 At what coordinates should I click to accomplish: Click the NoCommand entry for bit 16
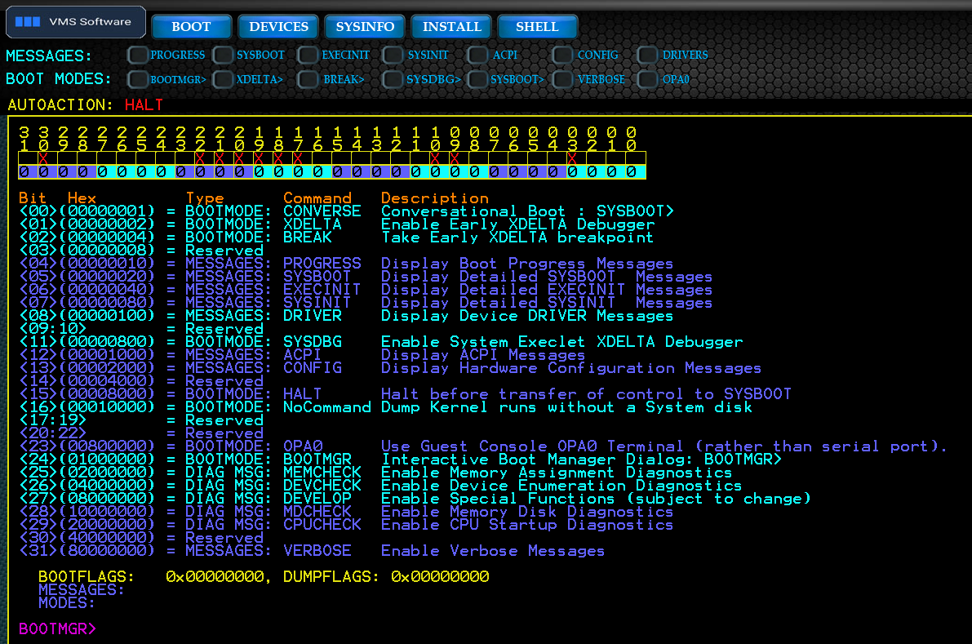tap(326, 406)
